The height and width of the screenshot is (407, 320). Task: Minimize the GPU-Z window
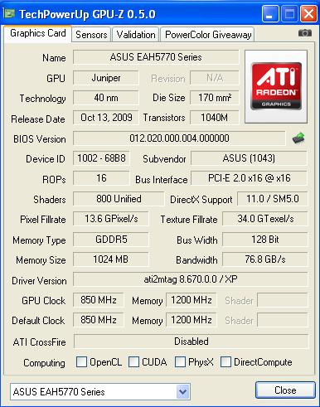tap(270, 13)
